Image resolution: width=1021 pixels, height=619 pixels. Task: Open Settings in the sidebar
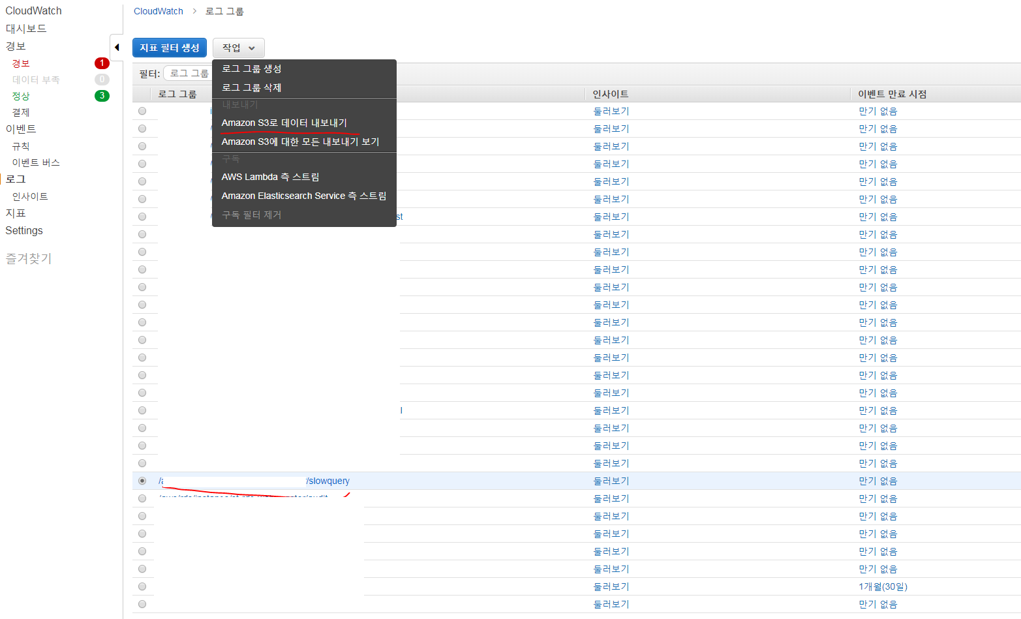click(24, 230)
